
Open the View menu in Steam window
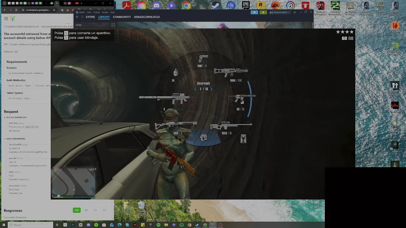[x=89, y=12]
